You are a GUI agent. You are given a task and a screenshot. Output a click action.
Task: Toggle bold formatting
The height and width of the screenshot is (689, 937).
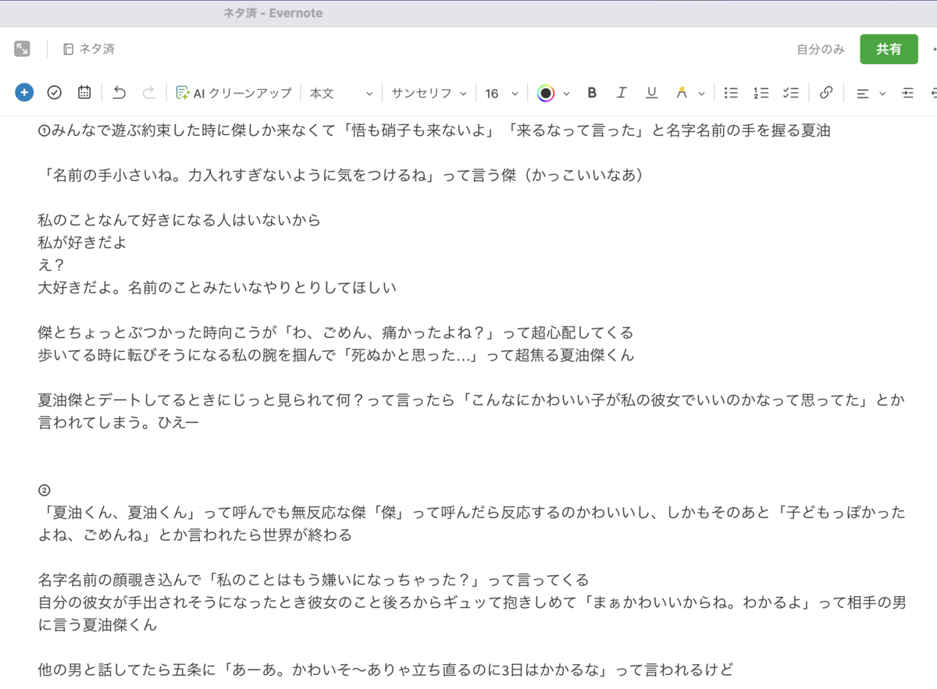[x=592, y=93]
